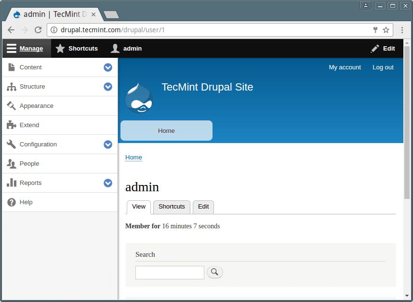Open Extend via its puzzle icon
413x302 pixels.
11,125
